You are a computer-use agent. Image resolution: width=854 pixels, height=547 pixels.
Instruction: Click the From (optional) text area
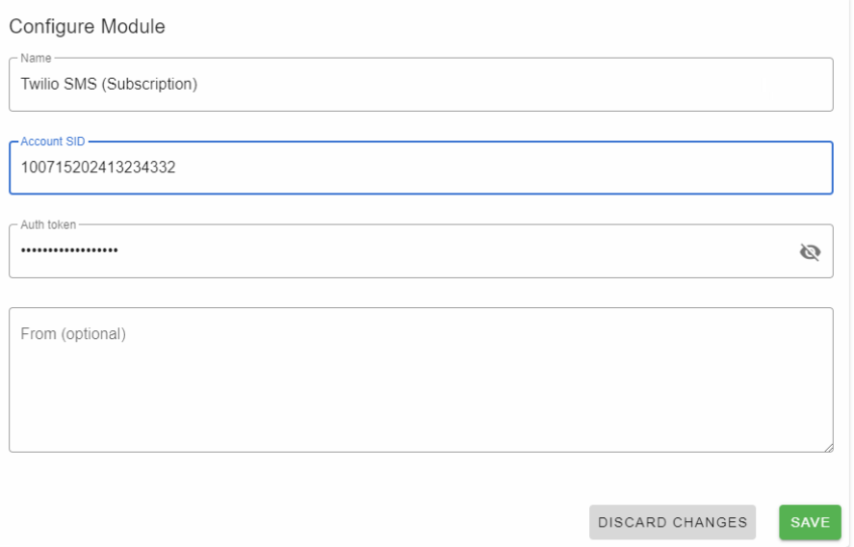coord(421,379)
